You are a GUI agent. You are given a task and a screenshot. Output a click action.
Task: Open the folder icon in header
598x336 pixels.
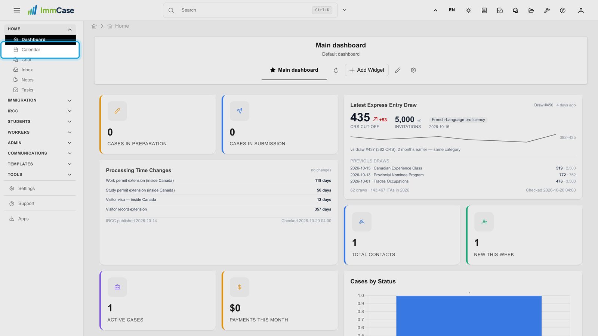531,10
